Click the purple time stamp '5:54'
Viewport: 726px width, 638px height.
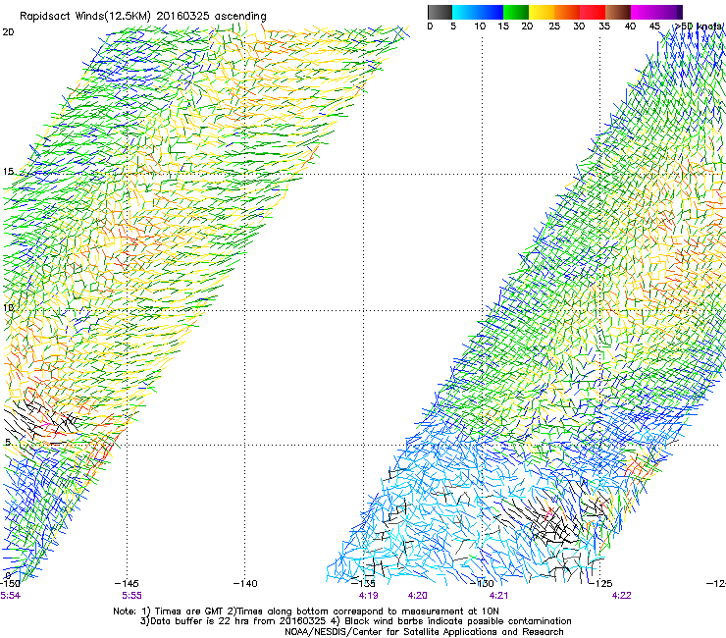coord(10,596)
